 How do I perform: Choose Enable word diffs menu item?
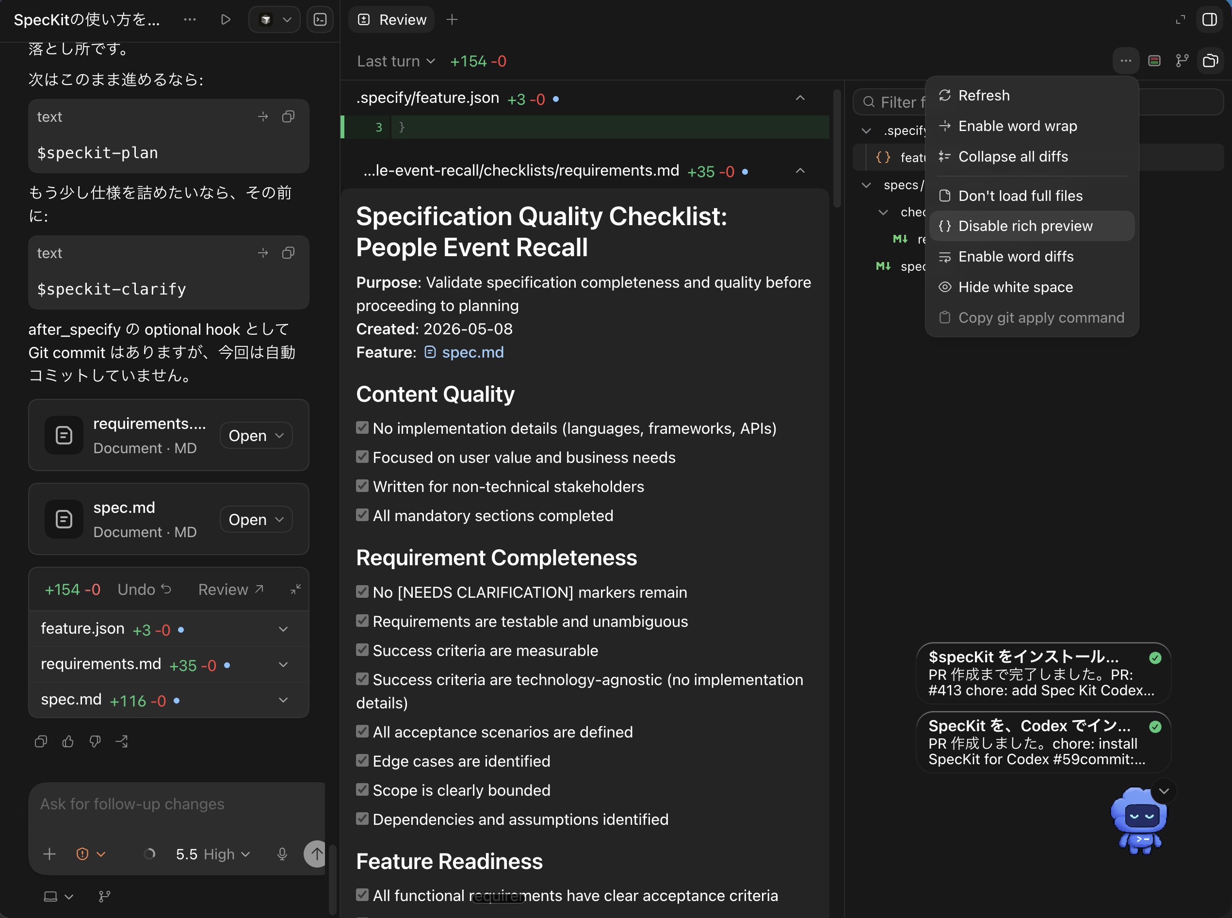pos(1032,257)
